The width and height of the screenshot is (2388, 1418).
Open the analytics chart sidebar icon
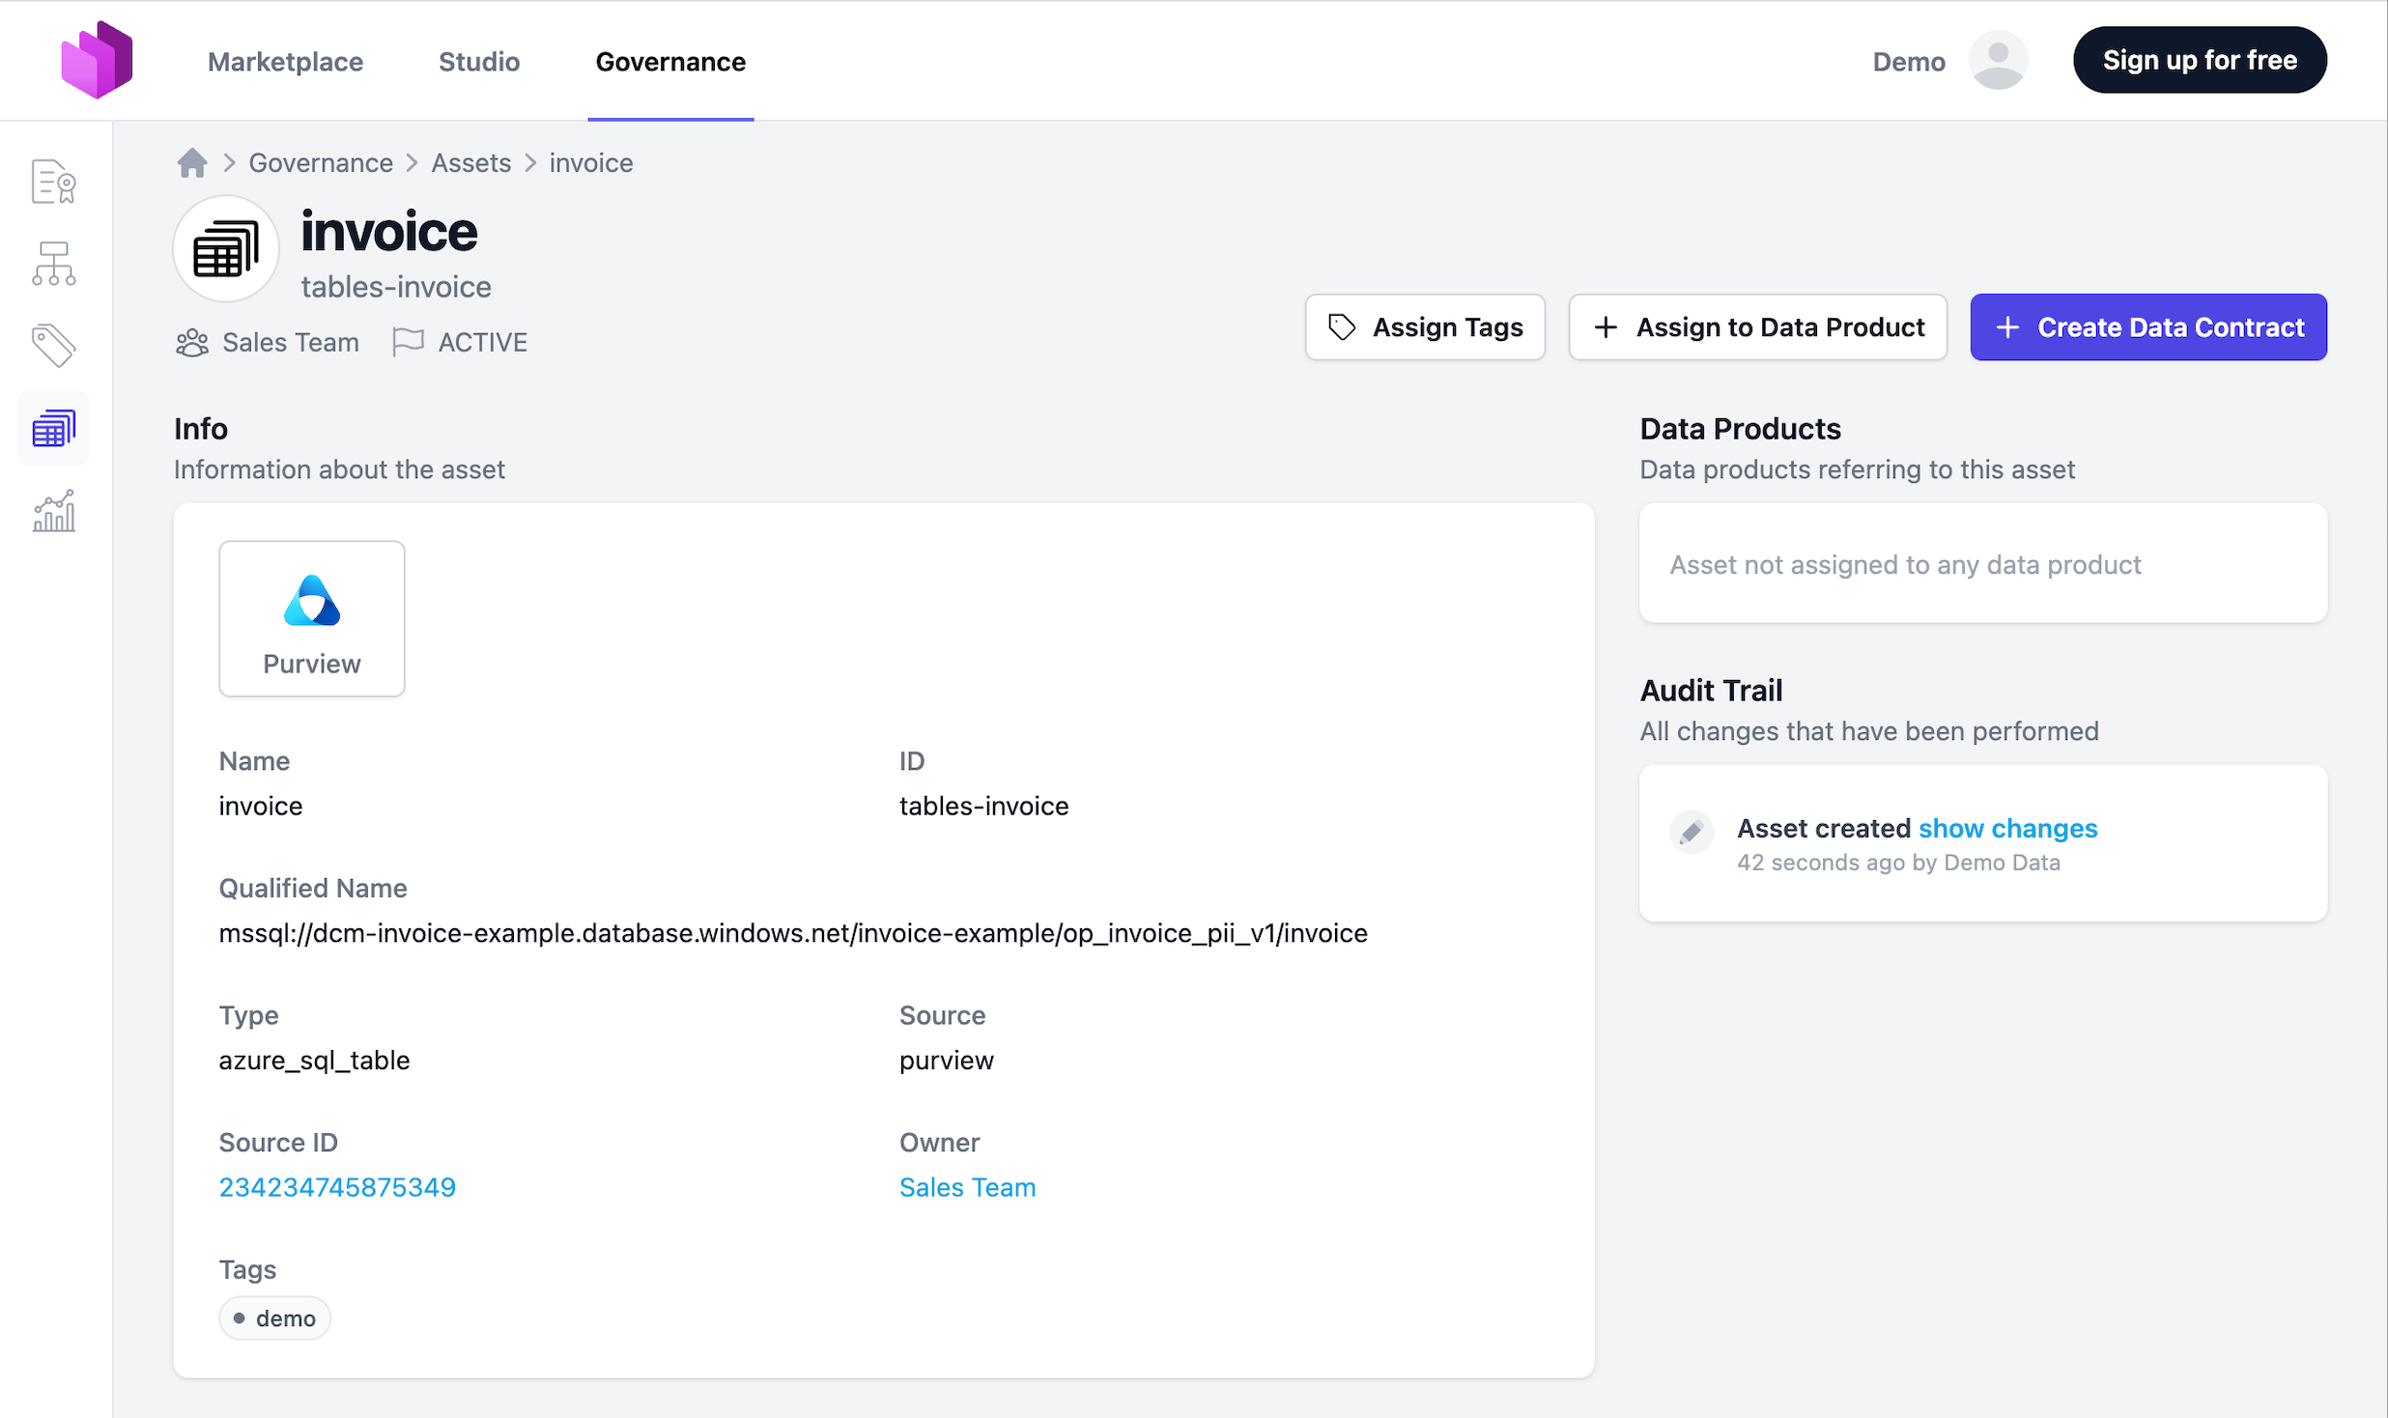point(54,511)
